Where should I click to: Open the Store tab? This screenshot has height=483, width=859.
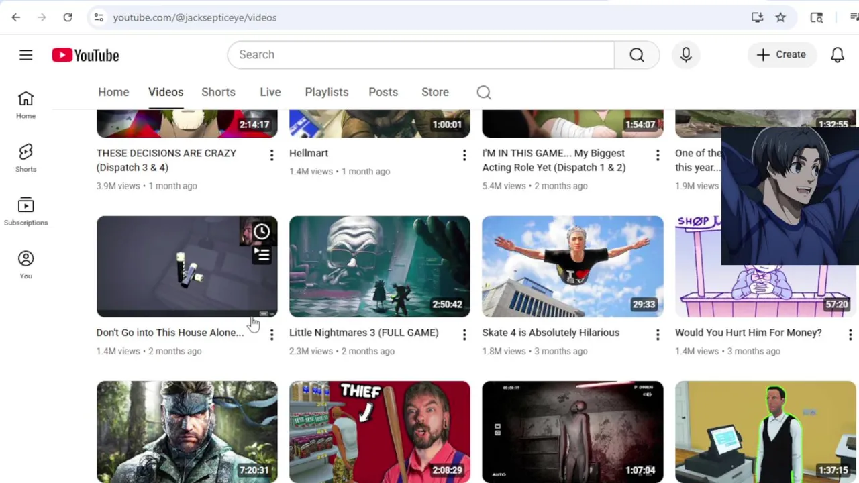click(435, 93)
